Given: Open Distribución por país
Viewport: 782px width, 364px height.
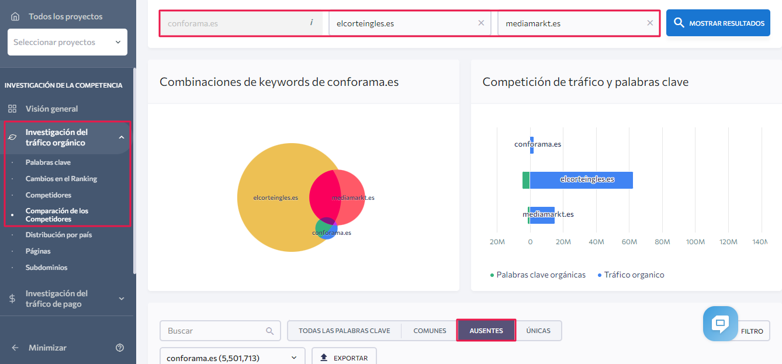Looking at the screenshot, I should (58, 235).
